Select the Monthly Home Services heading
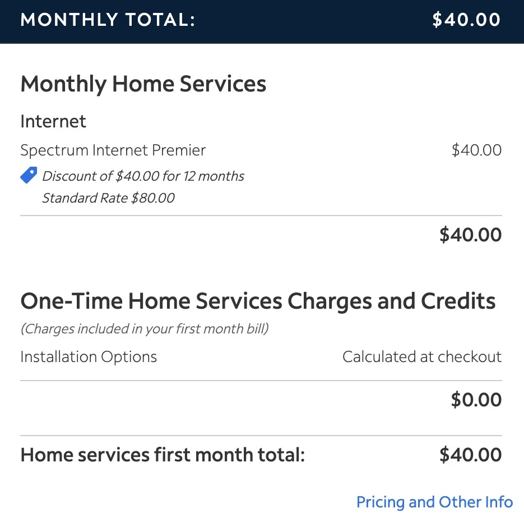Image resolution: width=524 pixels, height=522 pixels. (x=143, y=84)
